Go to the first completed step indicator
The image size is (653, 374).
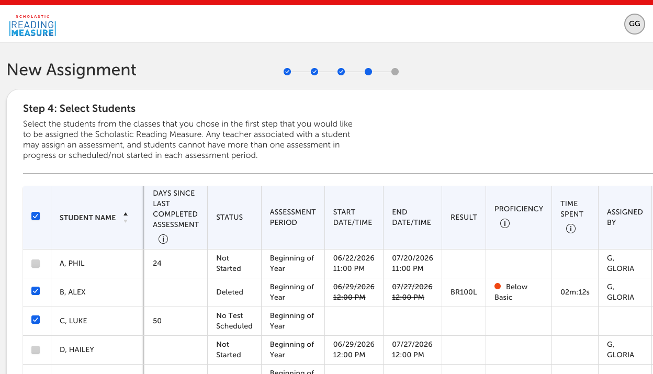(x=287, y=72)
